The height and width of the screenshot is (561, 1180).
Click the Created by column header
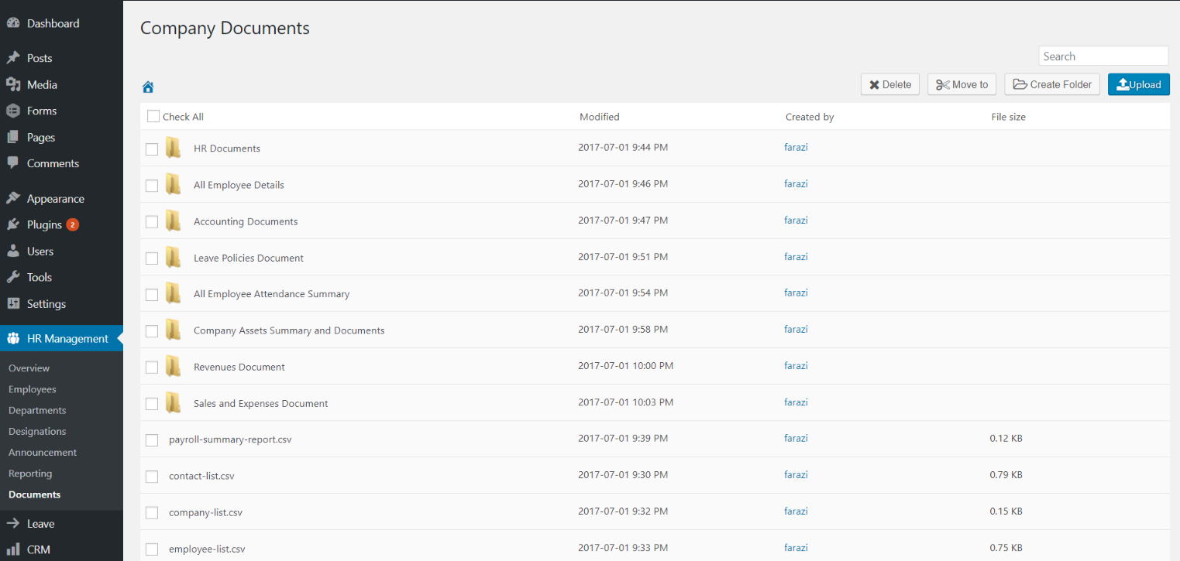tap(810, 117)
